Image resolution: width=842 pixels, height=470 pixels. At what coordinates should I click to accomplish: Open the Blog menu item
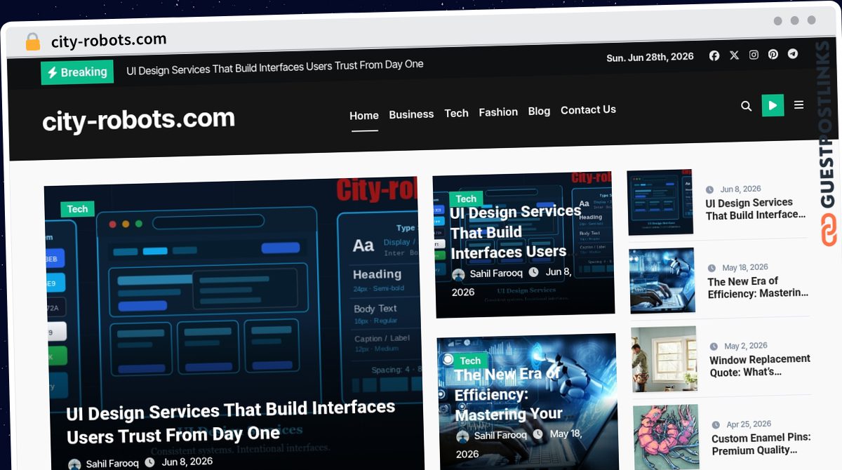(x=539, y=111)
